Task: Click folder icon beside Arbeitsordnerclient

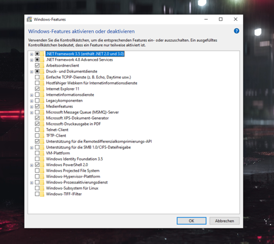Action: tap(42, 66)
